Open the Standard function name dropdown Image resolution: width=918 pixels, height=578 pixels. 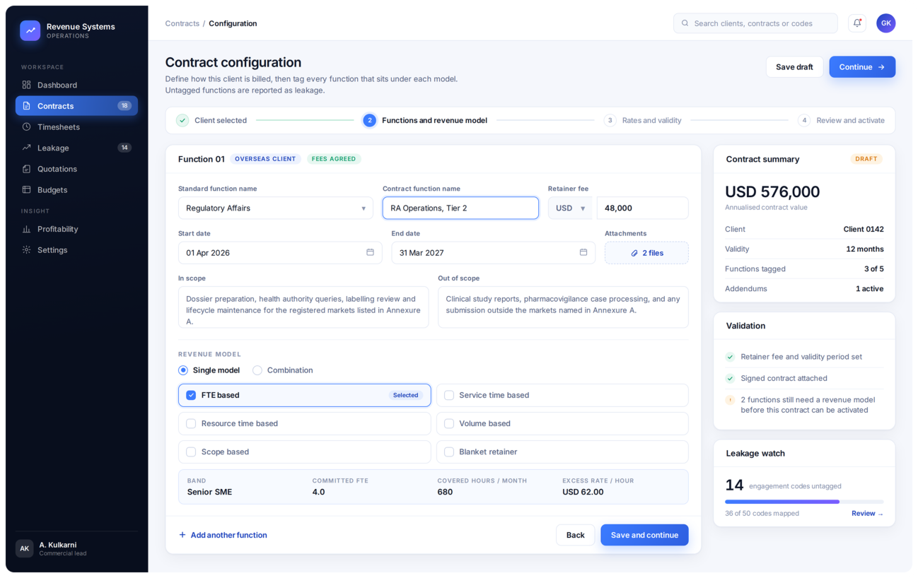click(x=276, y=208)
